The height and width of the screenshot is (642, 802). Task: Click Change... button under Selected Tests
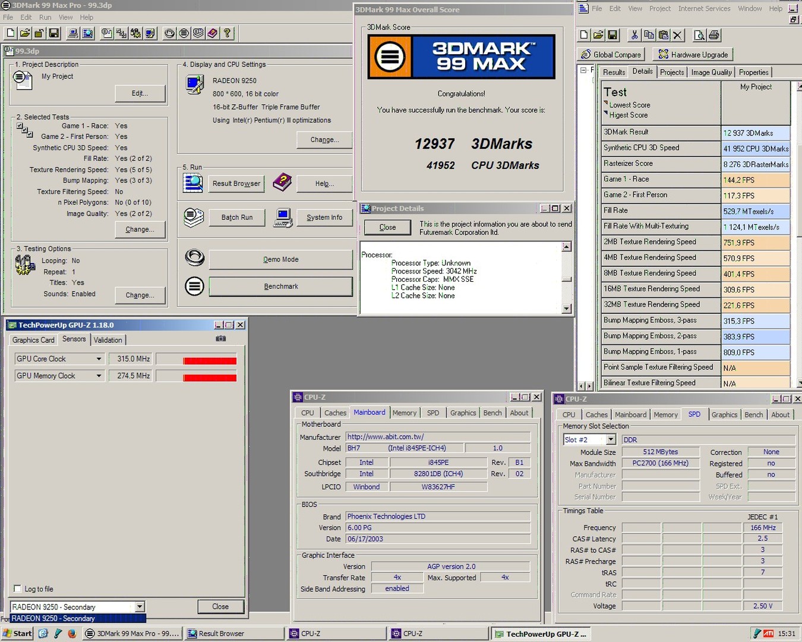tap(140, 229)
